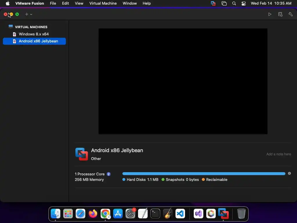
Task: Click the plus add virtual machine button
Action: click(x=27, y=14)
